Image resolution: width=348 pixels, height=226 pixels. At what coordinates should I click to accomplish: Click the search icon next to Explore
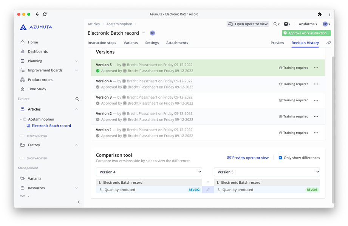point(77,99)
